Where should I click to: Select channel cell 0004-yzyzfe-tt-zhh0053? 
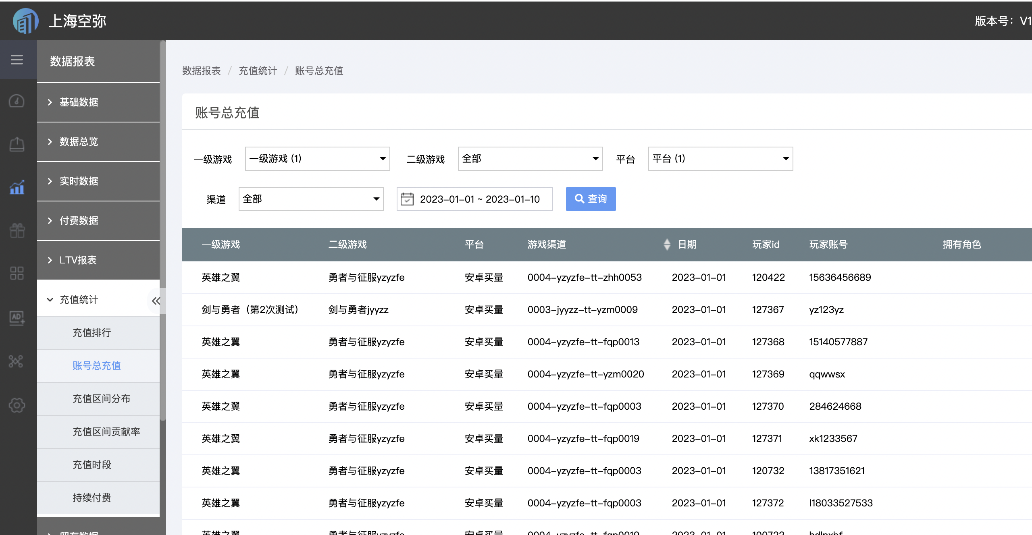(x=585, y=278)
